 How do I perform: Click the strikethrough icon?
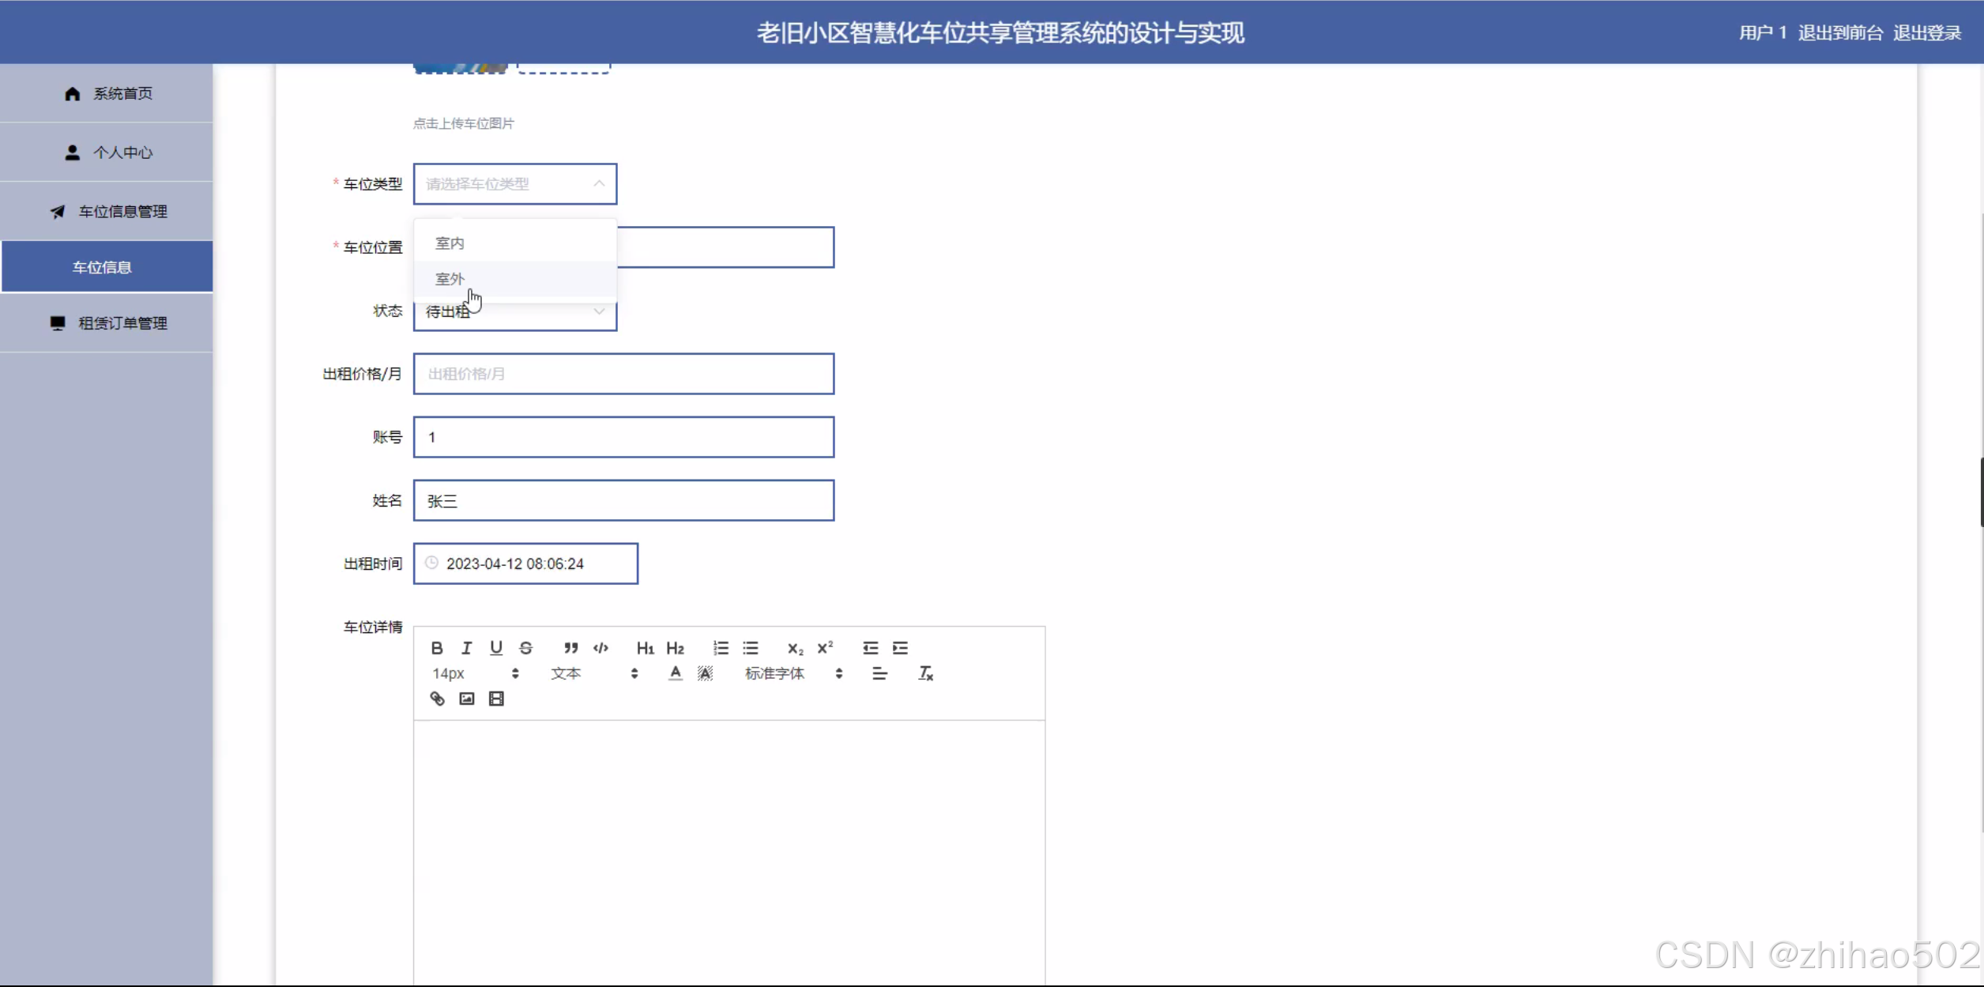(525, 648)
